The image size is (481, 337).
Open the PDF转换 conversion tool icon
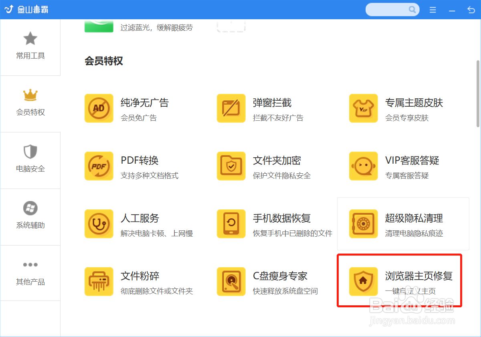[99, 166]
